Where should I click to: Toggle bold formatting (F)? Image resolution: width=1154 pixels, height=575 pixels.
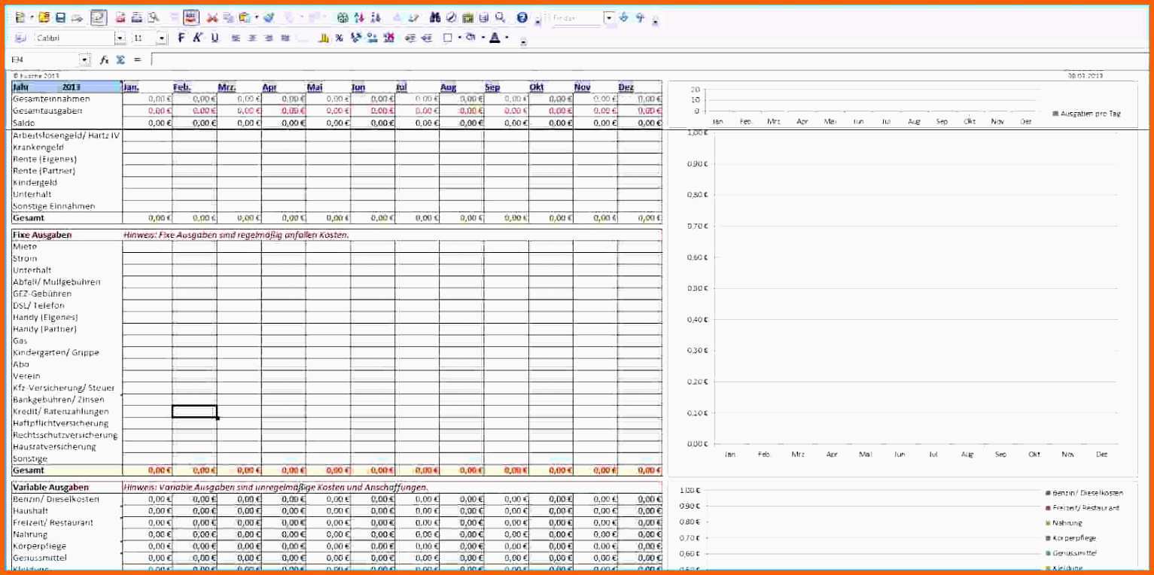181,38
